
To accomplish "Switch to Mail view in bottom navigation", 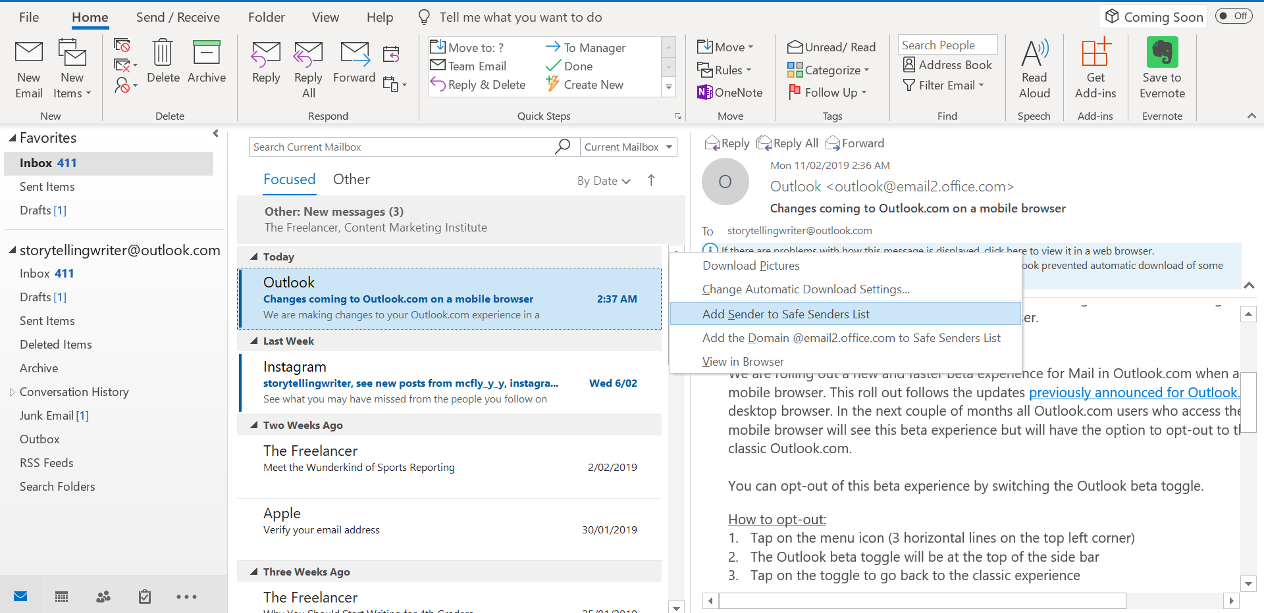I will click(x=20, y=597).
